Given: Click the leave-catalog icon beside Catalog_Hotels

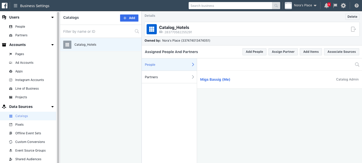Looking at the screenshot, I should point(353,29).
